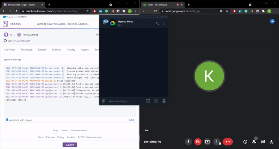
Task: Show participants list in Meet
Action: point(254,142)
